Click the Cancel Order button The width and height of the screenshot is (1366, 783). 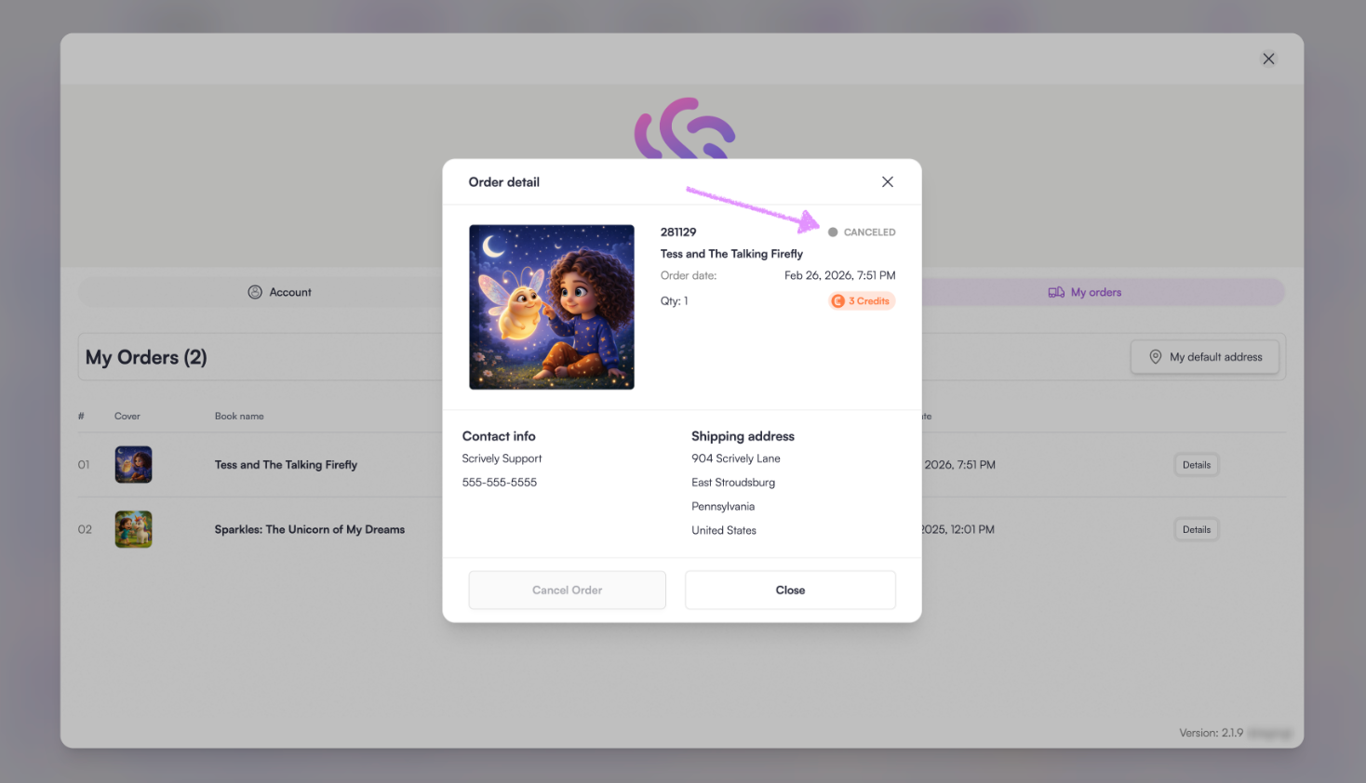[x=568, y=591]
